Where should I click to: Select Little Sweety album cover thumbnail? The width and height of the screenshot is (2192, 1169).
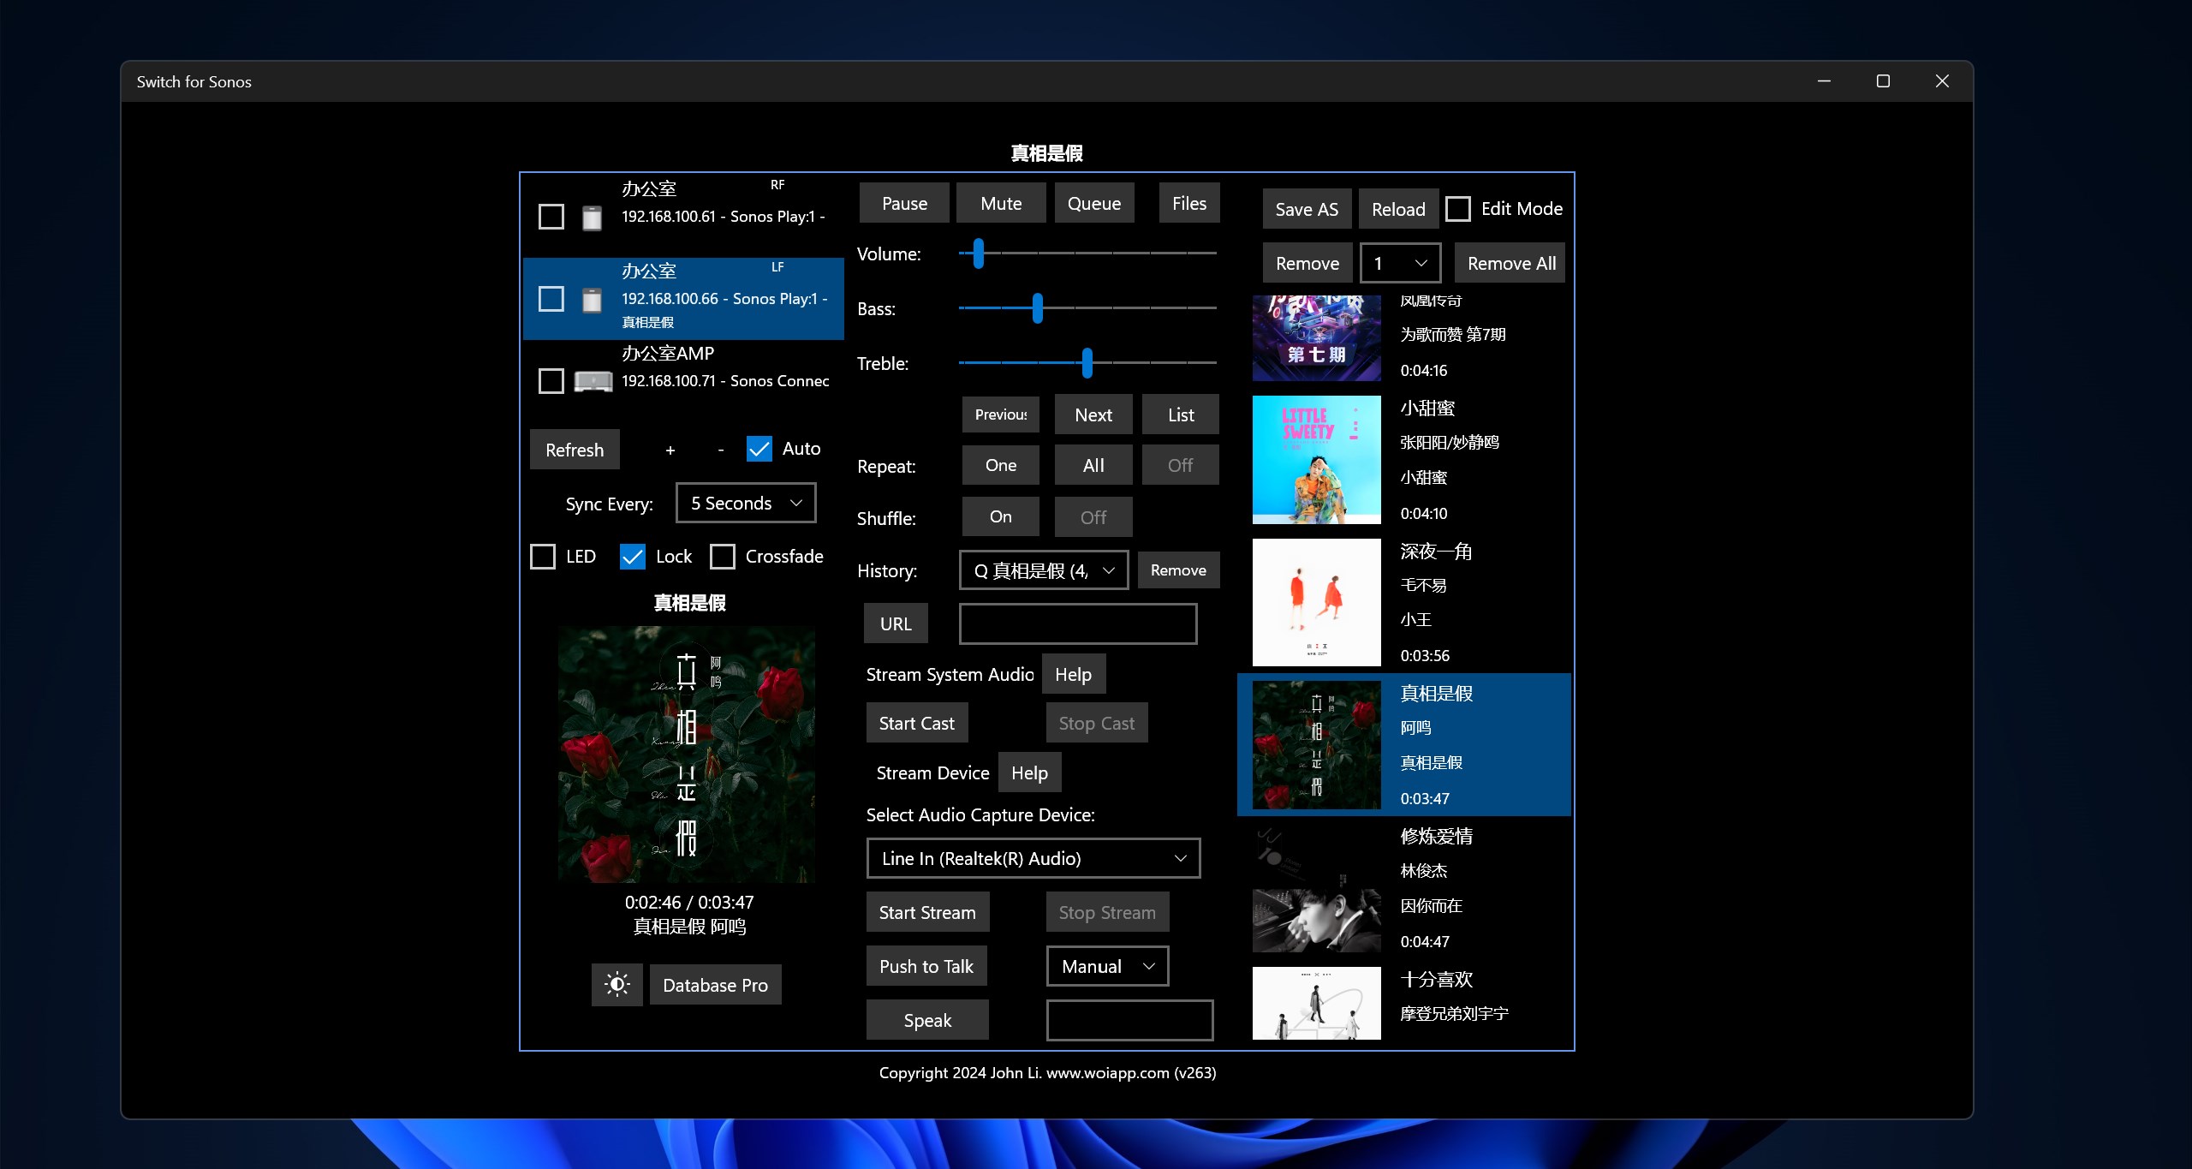pos(1316,460)
